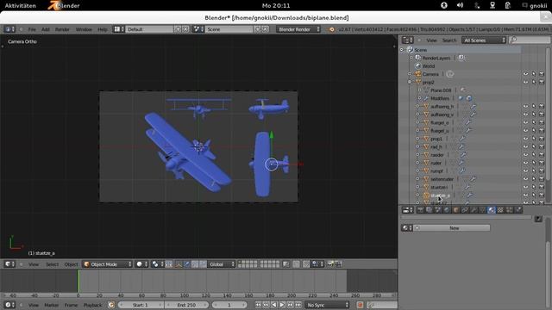Image resolution: width=552 pixels, height=310 pixels.
Task: Toggle eye visibility for prop2 object
Action: coord(525,83)
